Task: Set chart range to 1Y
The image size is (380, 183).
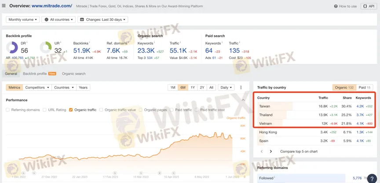Action: tap(193, 87)
